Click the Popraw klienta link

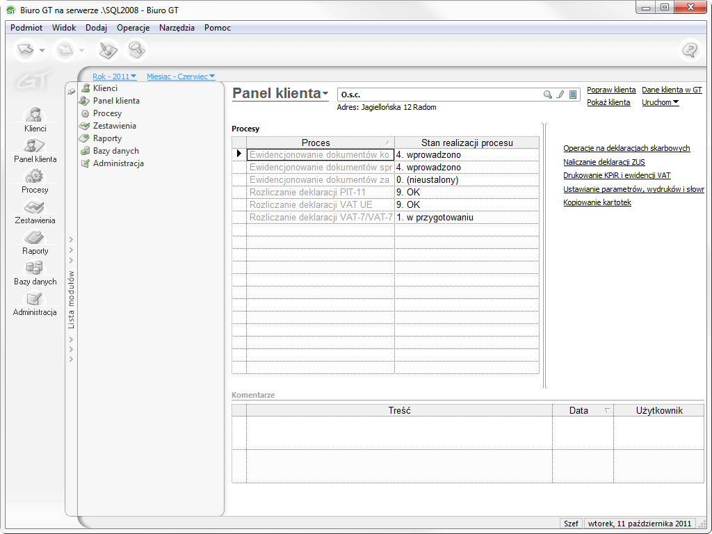611,90
